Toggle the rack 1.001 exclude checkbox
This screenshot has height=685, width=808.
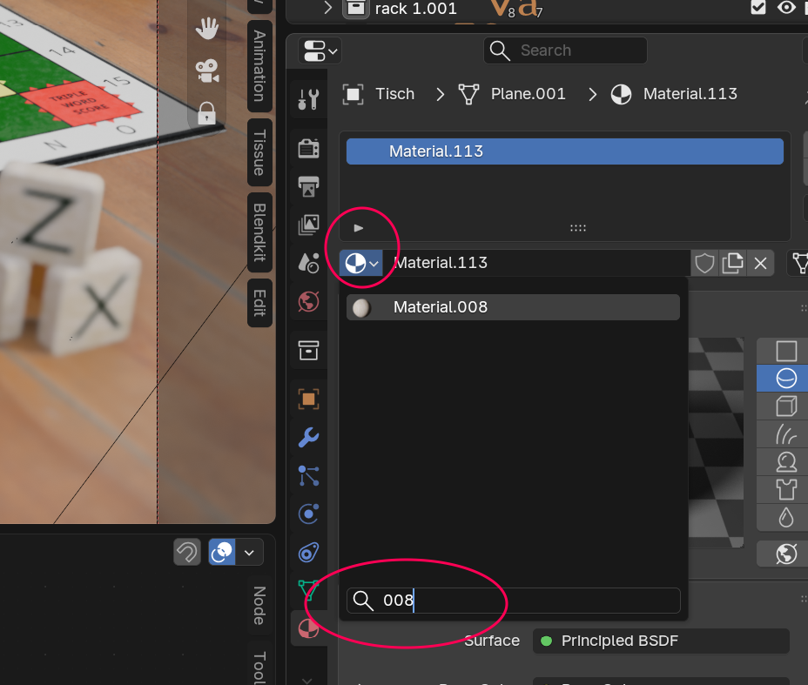tap(758, 7)
